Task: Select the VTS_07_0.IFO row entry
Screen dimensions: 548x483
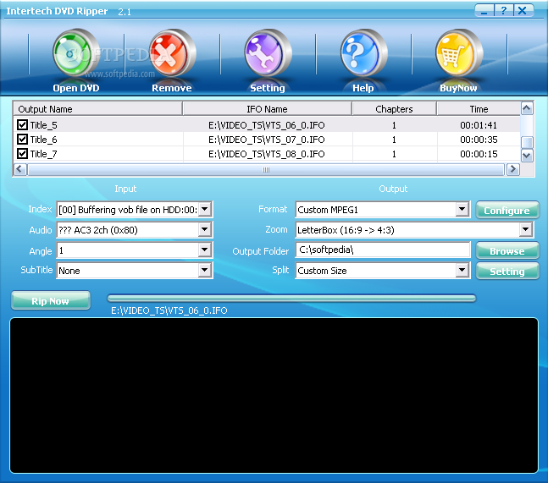Action: [x=267, y=140]
